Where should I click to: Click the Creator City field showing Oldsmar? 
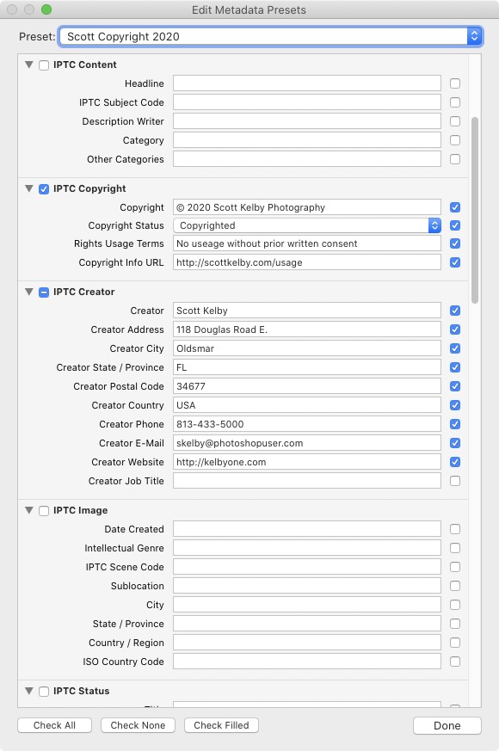[307, 348]
